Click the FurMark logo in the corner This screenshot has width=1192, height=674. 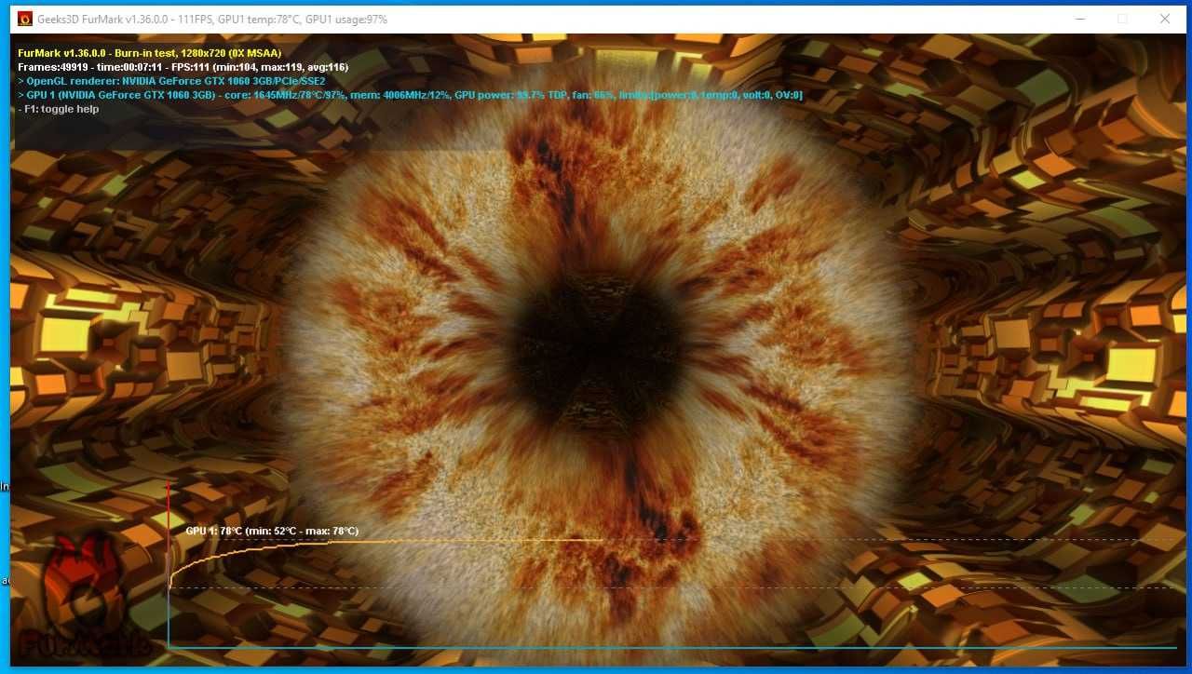(x=84, y=596)
